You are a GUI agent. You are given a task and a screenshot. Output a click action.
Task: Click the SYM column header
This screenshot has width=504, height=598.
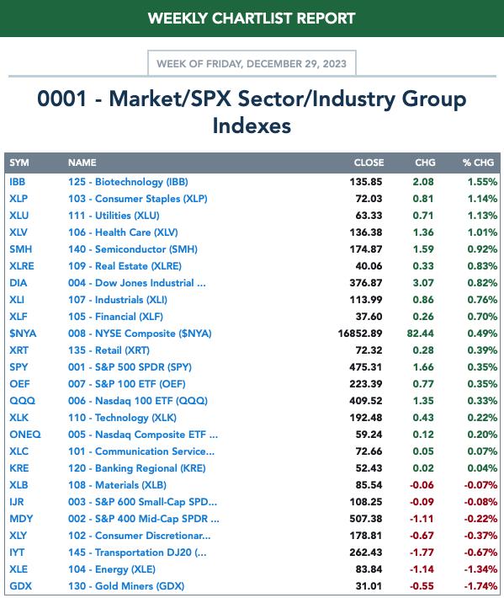(19, 163)
